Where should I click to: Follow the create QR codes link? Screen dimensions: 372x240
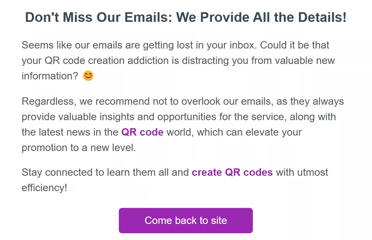click(232, 172)
